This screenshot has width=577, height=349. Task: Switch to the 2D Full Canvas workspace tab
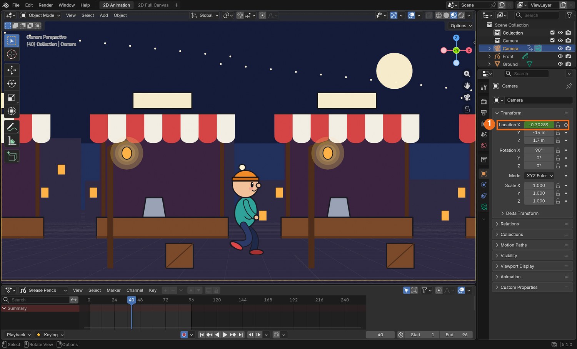(x=153, y=5)
